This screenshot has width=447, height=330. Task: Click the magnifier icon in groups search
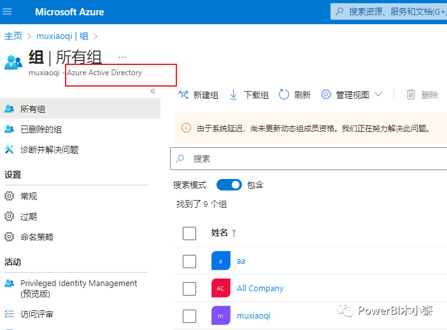(x=180, y=159)
